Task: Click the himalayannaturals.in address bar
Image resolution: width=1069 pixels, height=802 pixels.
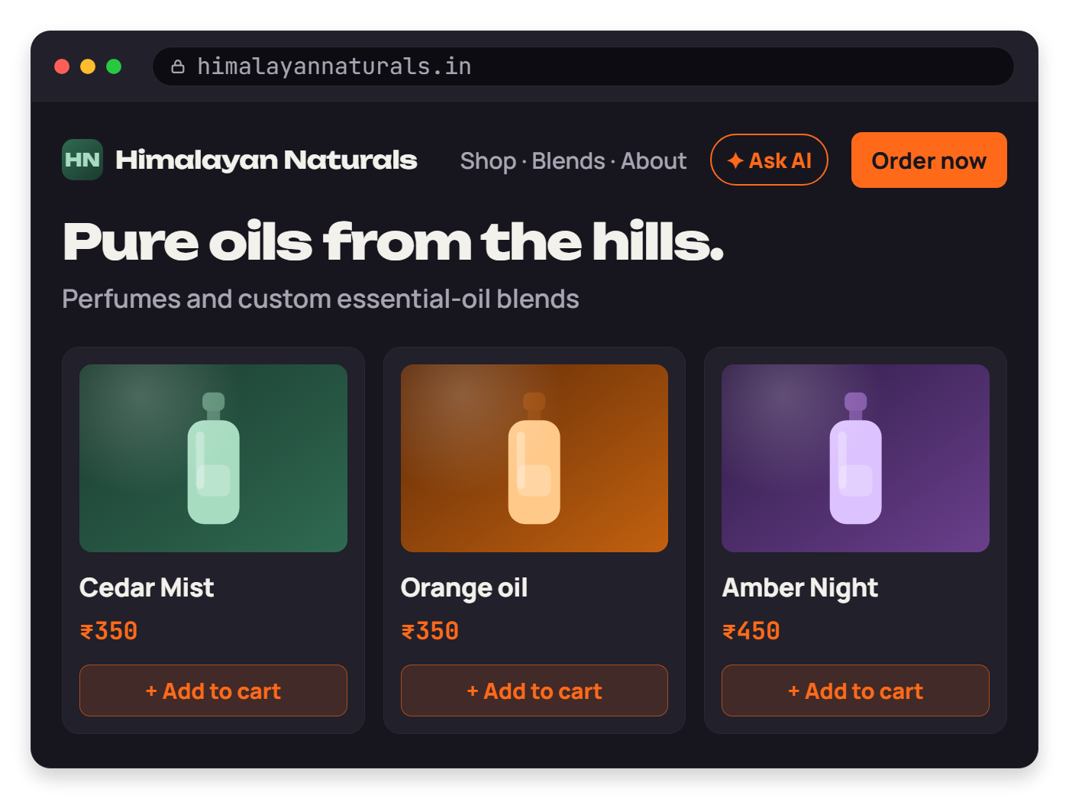Action: tap(583, 66)
